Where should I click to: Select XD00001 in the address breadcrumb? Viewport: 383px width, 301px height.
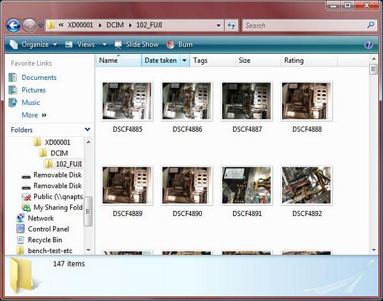pos(80,25)
